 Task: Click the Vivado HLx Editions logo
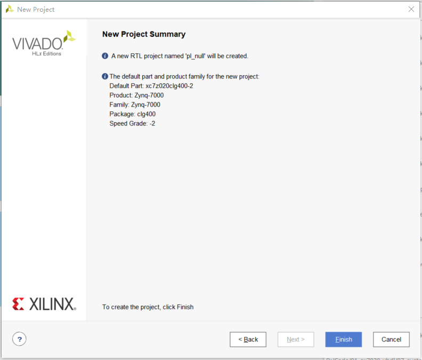(44, 43)
